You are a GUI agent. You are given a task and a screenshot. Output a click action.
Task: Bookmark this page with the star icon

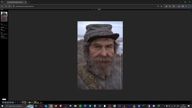161,6
